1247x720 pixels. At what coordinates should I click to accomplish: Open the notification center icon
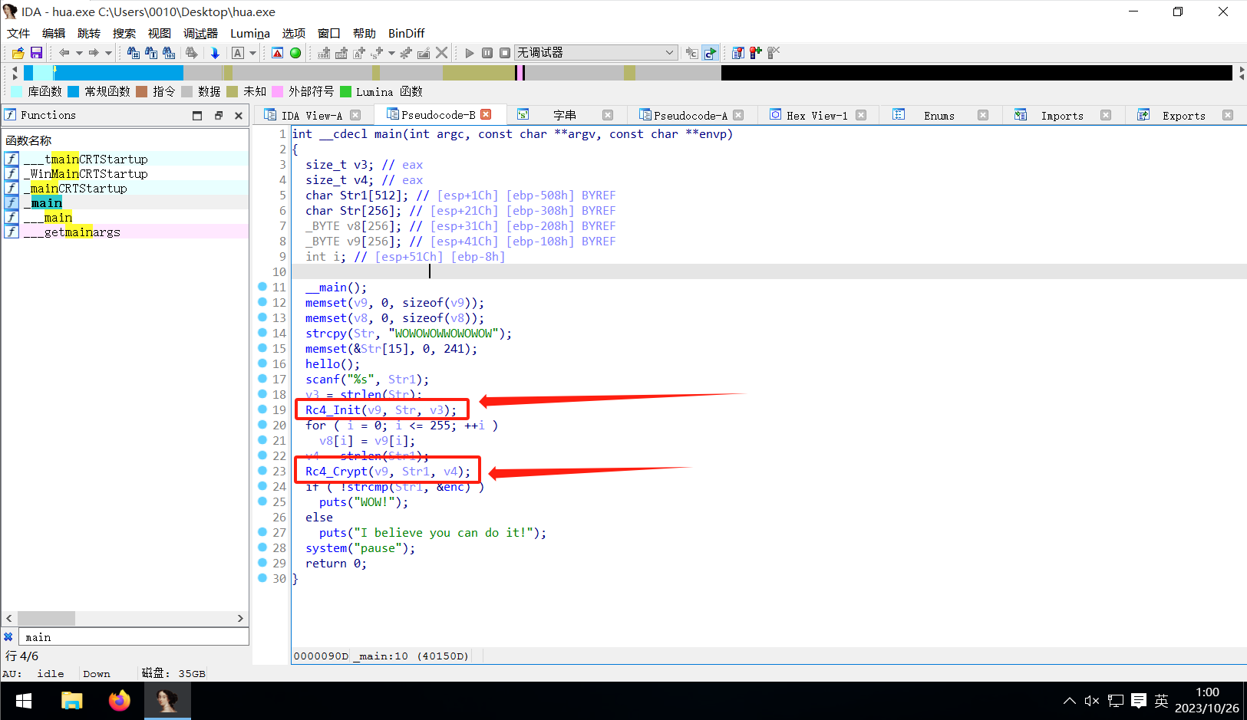1139,701
